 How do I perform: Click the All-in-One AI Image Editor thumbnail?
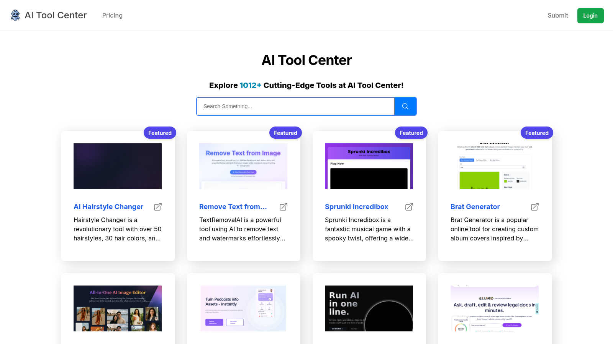click(x=118, y=308)
